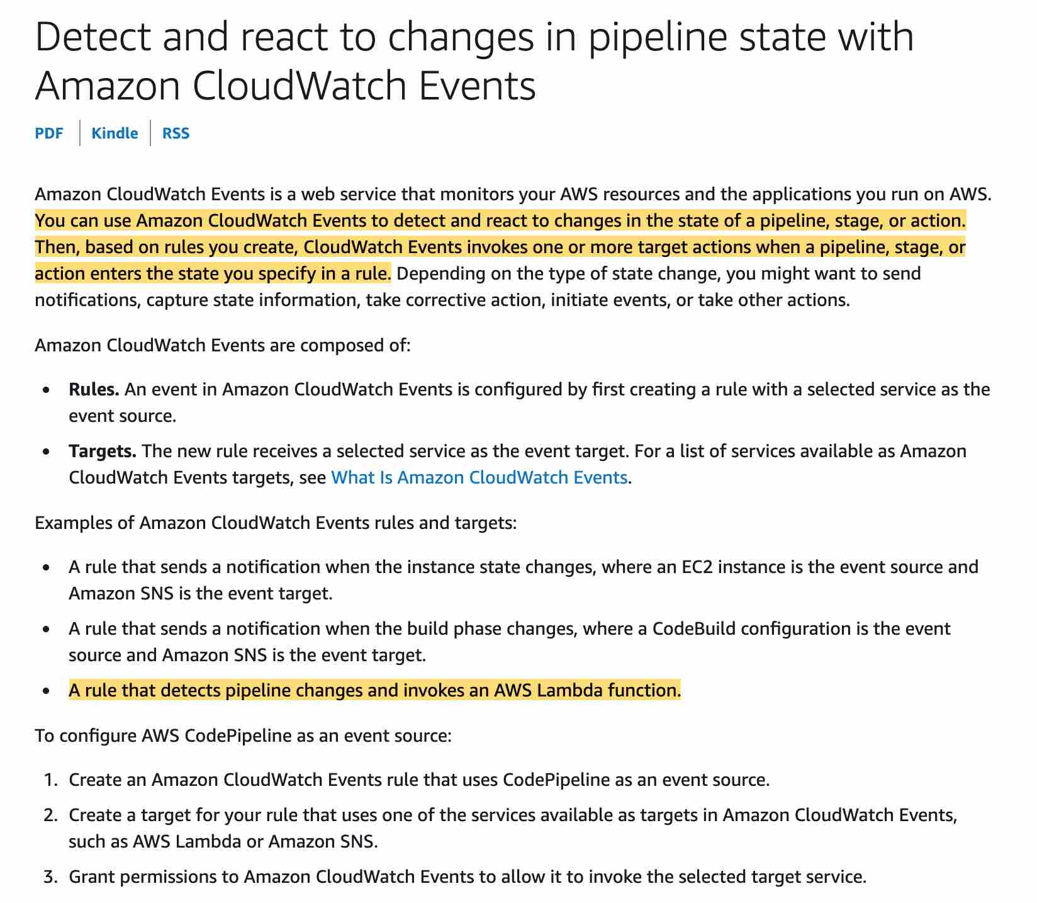
Task: Follow 'What Is Amazon CloudWatch Events' link
Action: pos(479,477)
